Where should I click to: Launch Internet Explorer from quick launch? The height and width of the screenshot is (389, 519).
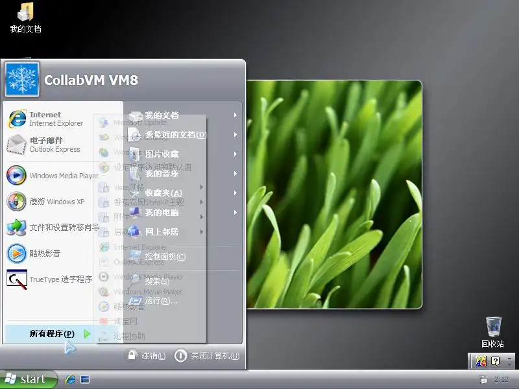(x=71, y=379)
